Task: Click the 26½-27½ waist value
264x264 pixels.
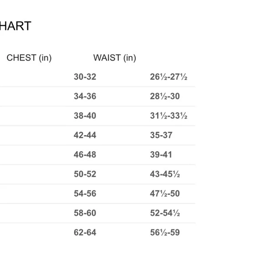Action: 169,77
